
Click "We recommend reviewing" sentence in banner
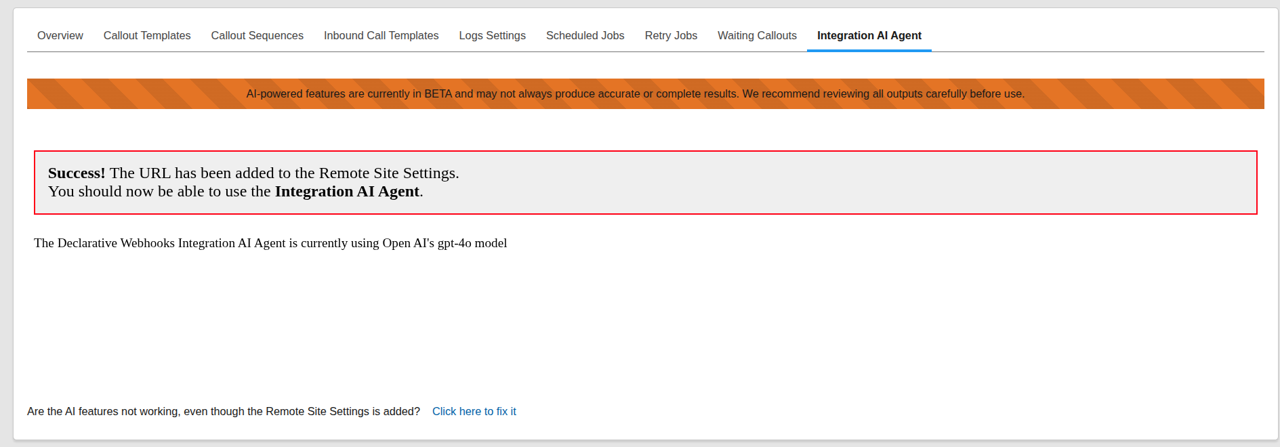coord(882,93)
